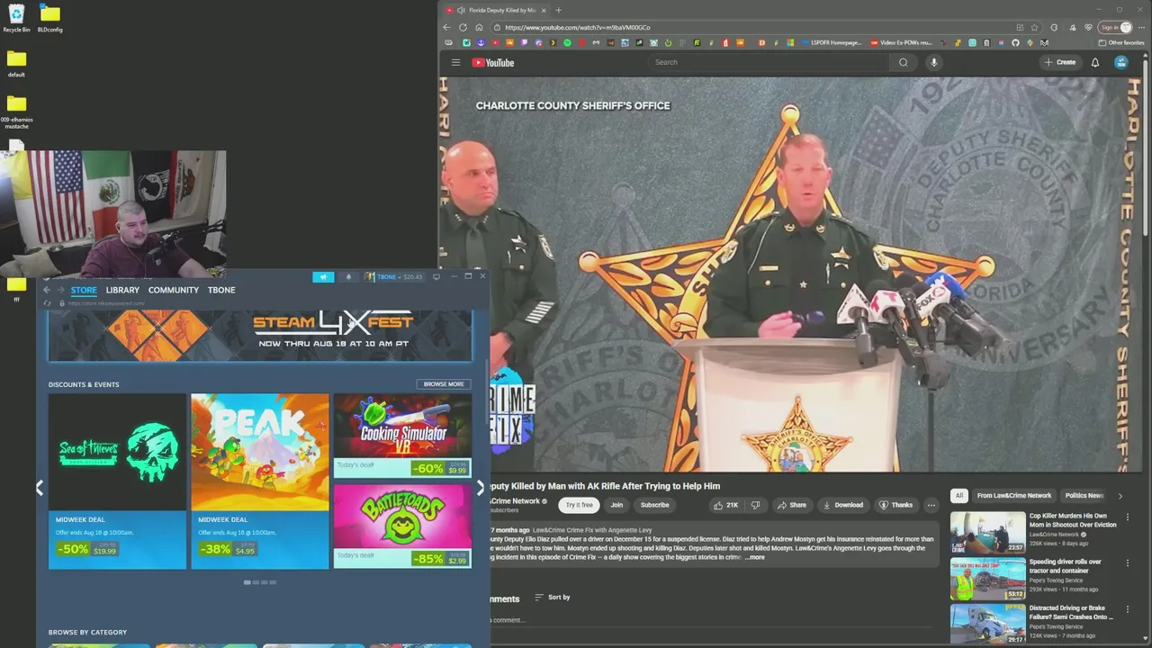Send Thanks to the creator
Screen dimensions: 1152x648
(895, 505)
